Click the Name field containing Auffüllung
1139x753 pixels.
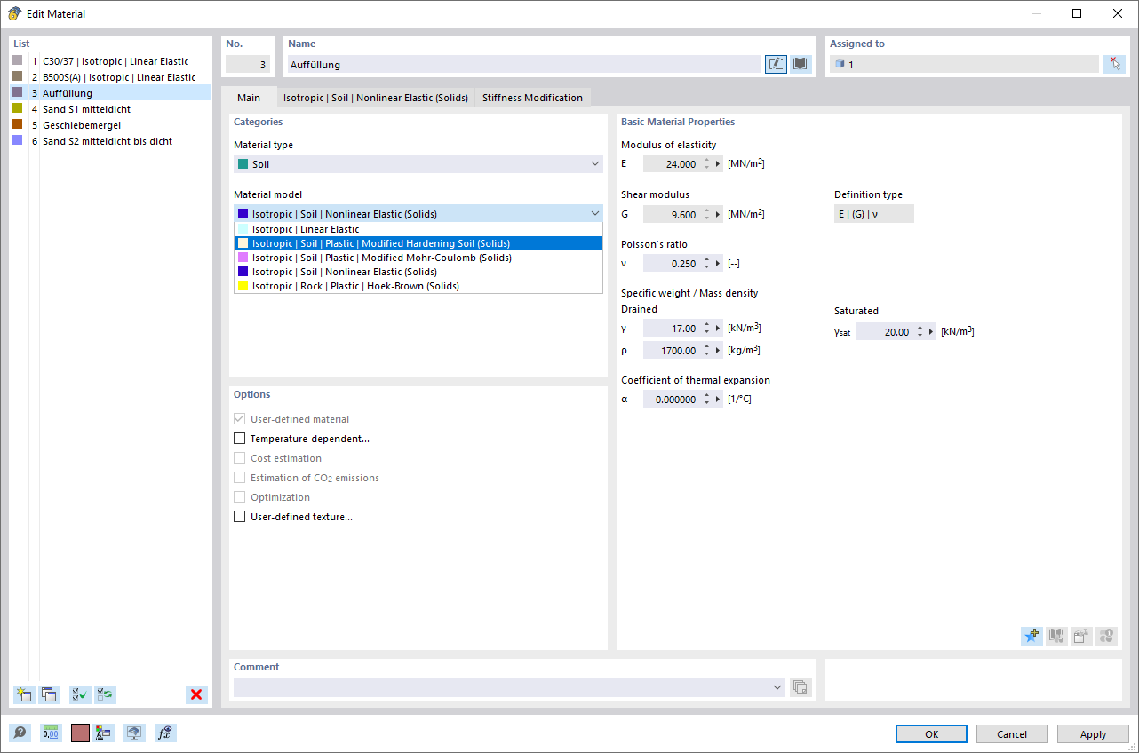(x=524, y=64)
